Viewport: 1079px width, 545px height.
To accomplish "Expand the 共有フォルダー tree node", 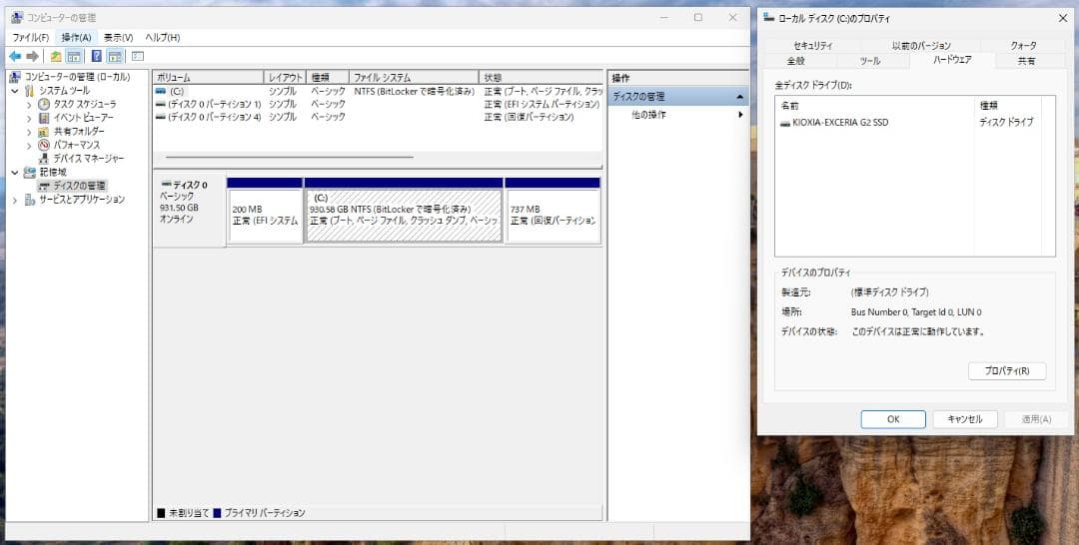I will click(29, 132).
